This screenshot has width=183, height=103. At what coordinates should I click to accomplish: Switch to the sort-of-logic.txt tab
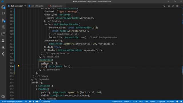tap(37, 6)
